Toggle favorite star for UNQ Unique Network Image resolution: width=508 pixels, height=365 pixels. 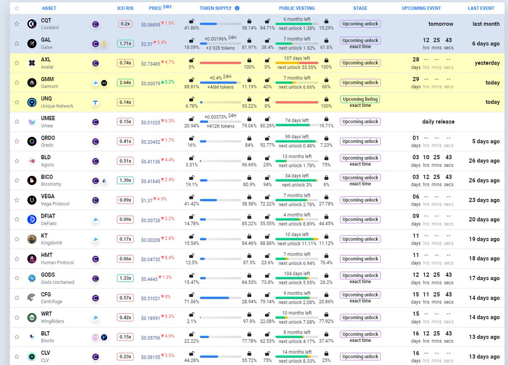(x=17, y=102)
